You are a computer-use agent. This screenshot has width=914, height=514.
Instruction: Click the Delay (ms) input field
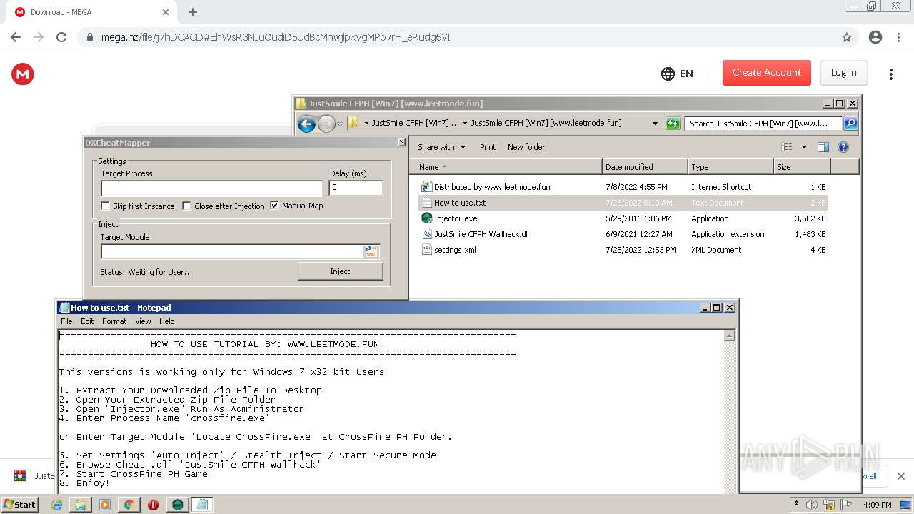(x=356, y=188)
